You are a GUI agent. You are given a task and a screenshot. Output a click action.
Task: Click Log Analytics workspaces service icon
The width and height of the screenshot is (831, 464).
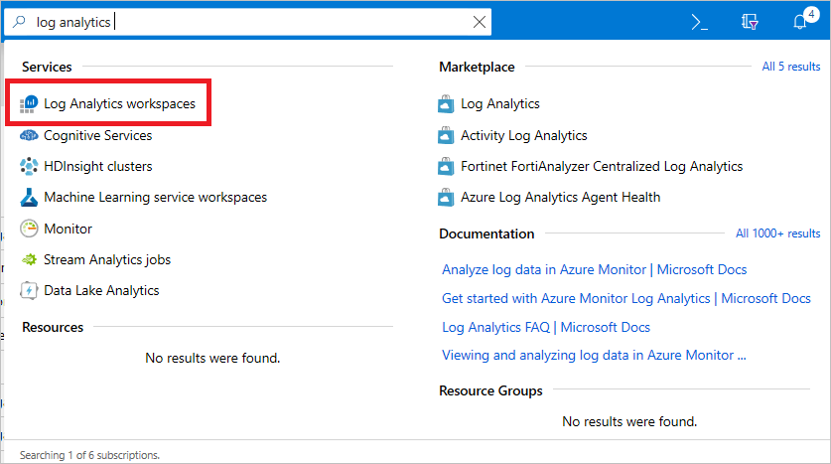(x=29, y=104)
